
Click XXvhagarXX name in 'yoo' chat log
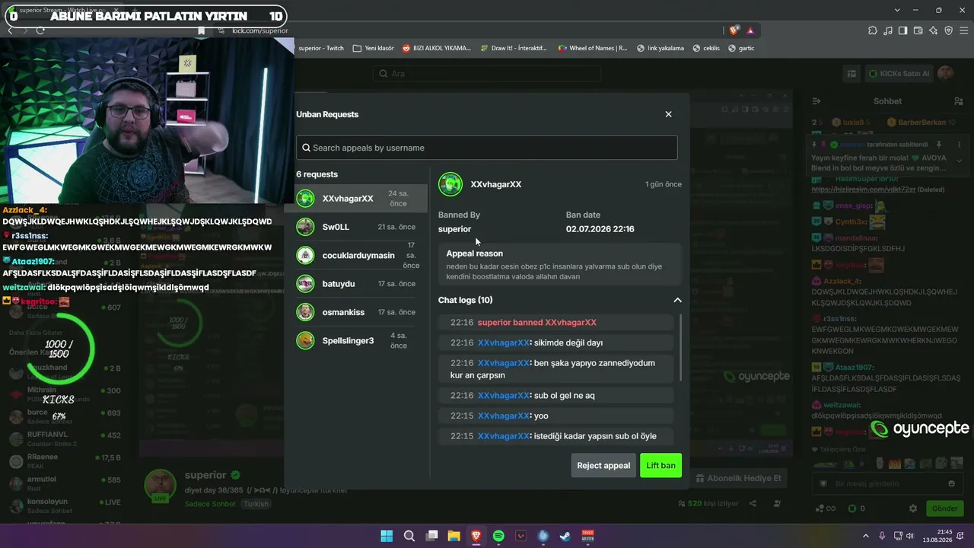[x=503, y=416]
